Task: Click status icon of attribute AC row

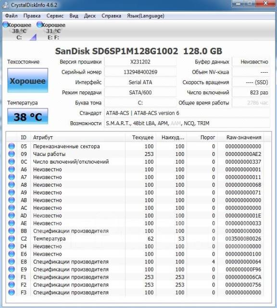Action: tap(12, 207)
